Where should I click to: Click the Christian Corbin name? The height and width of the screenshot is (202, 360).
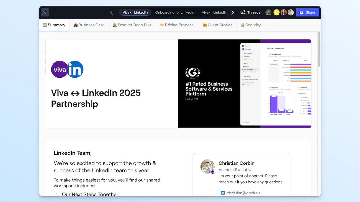click(x=236, y=163)
